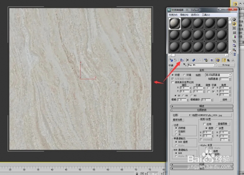Click Assign Material to Selection icon
Viewport: 244px width, 175px height.
click(182, 60)
